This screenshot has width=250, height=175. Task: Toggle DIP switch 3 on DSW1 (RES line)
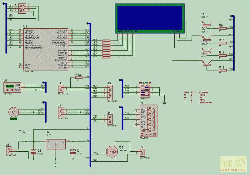[x=145, y=92]
